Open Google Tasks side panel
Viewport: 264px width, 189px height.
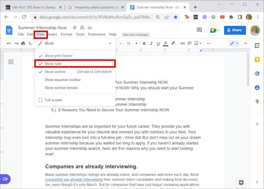point(257,74)
